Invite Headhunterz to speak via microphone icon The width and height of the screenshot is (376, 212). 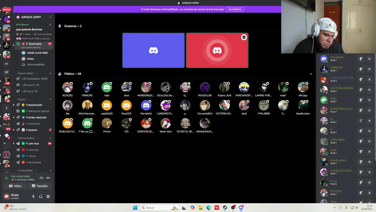(361, 162)
